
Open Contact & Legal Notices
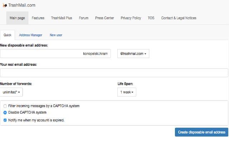179,18
